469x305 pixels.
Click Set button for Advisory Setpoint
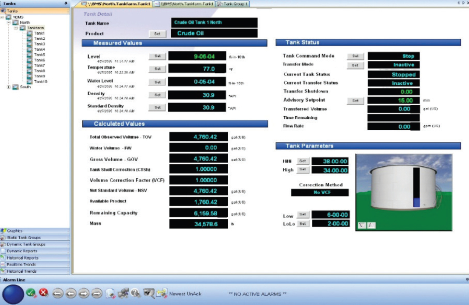[x=355, y=101]
